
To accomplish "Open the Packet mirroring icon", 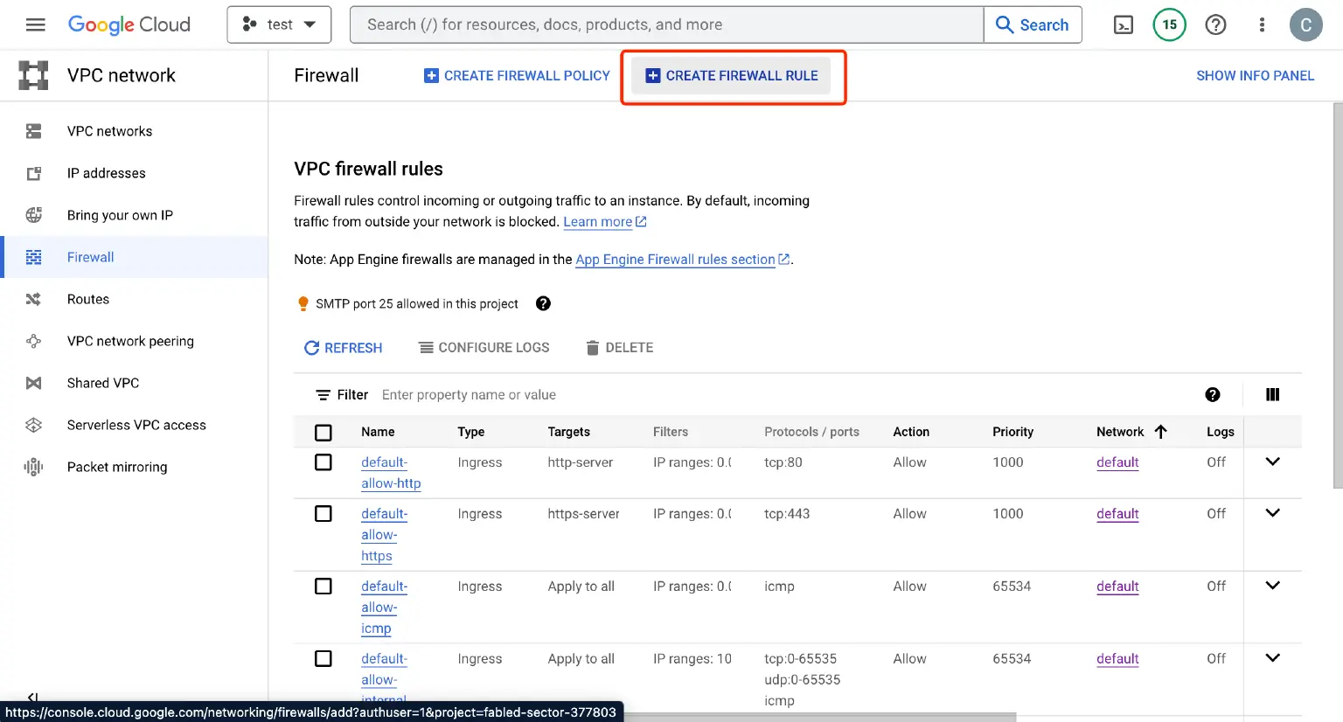I will click(x=33, y=467).
